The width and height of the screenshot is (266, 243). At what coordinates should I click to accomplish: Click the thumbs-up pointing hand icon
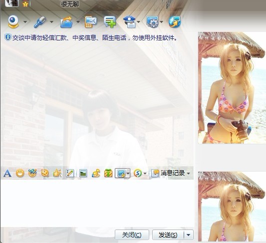coord(57,173)
